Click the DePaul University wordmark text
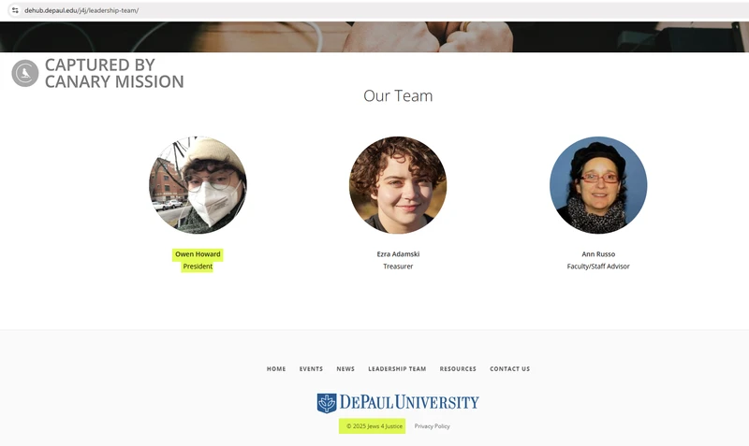This screenshot has height=446, width=749. [x=409, y=402]
